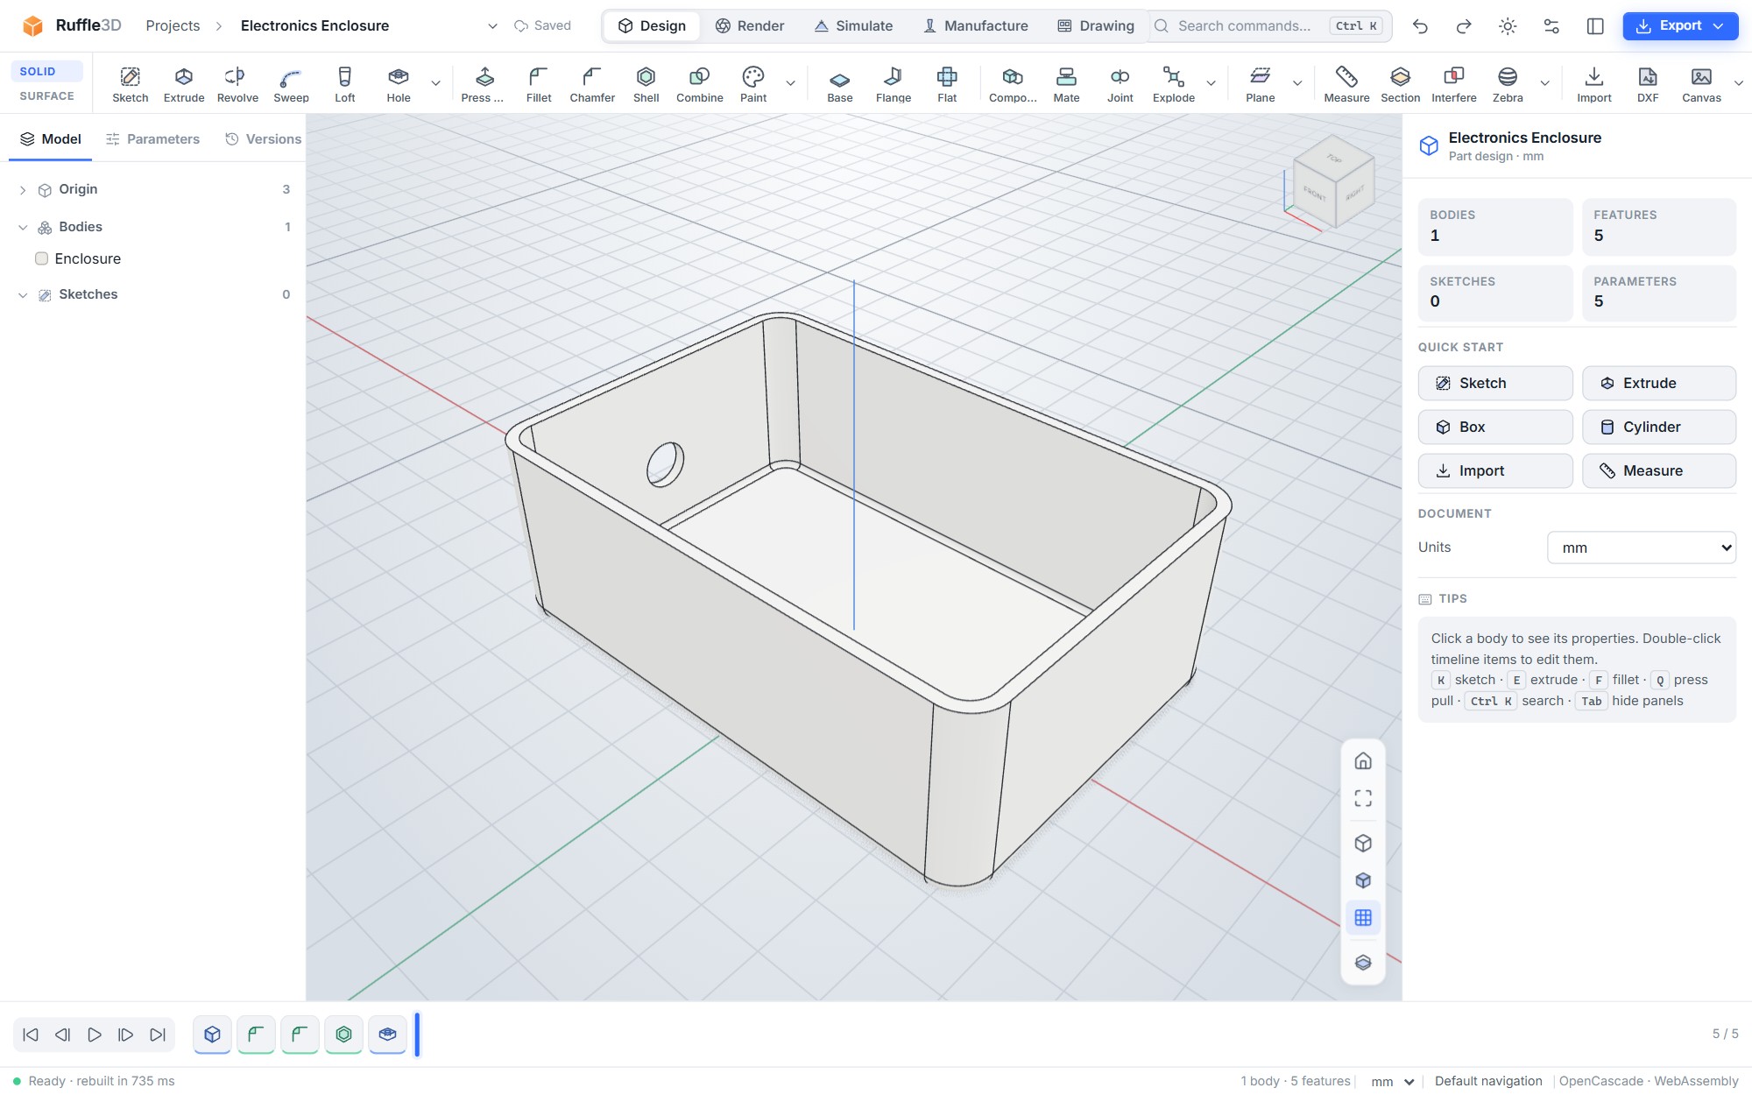
Task: Activate the Explode tool
Action: (x=1174, y=84)
